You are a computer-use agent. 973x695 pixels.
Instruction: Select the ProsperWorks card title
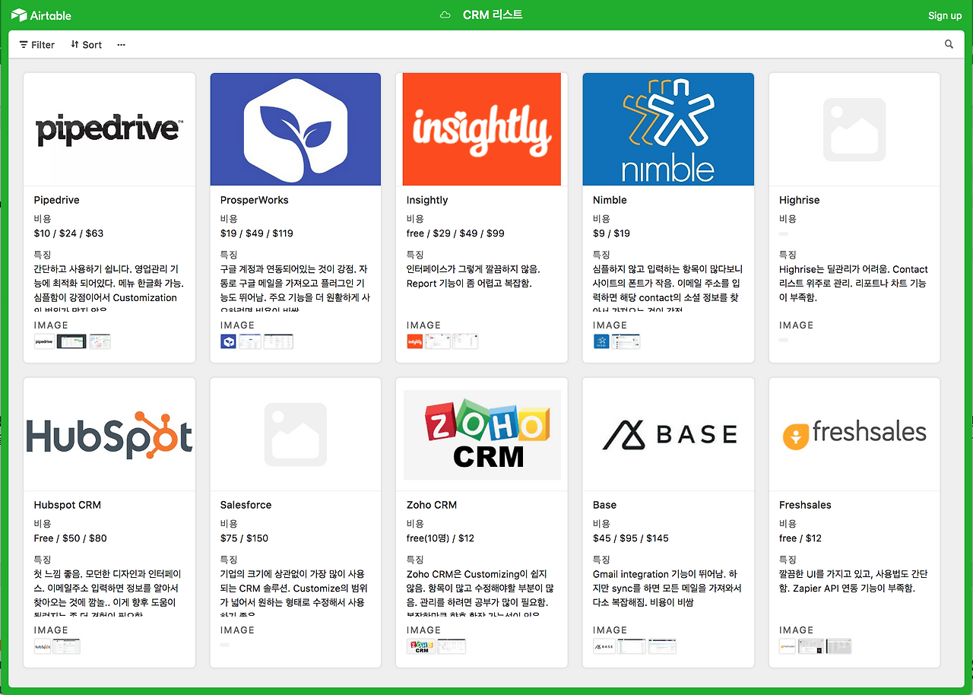click(255, 200)
